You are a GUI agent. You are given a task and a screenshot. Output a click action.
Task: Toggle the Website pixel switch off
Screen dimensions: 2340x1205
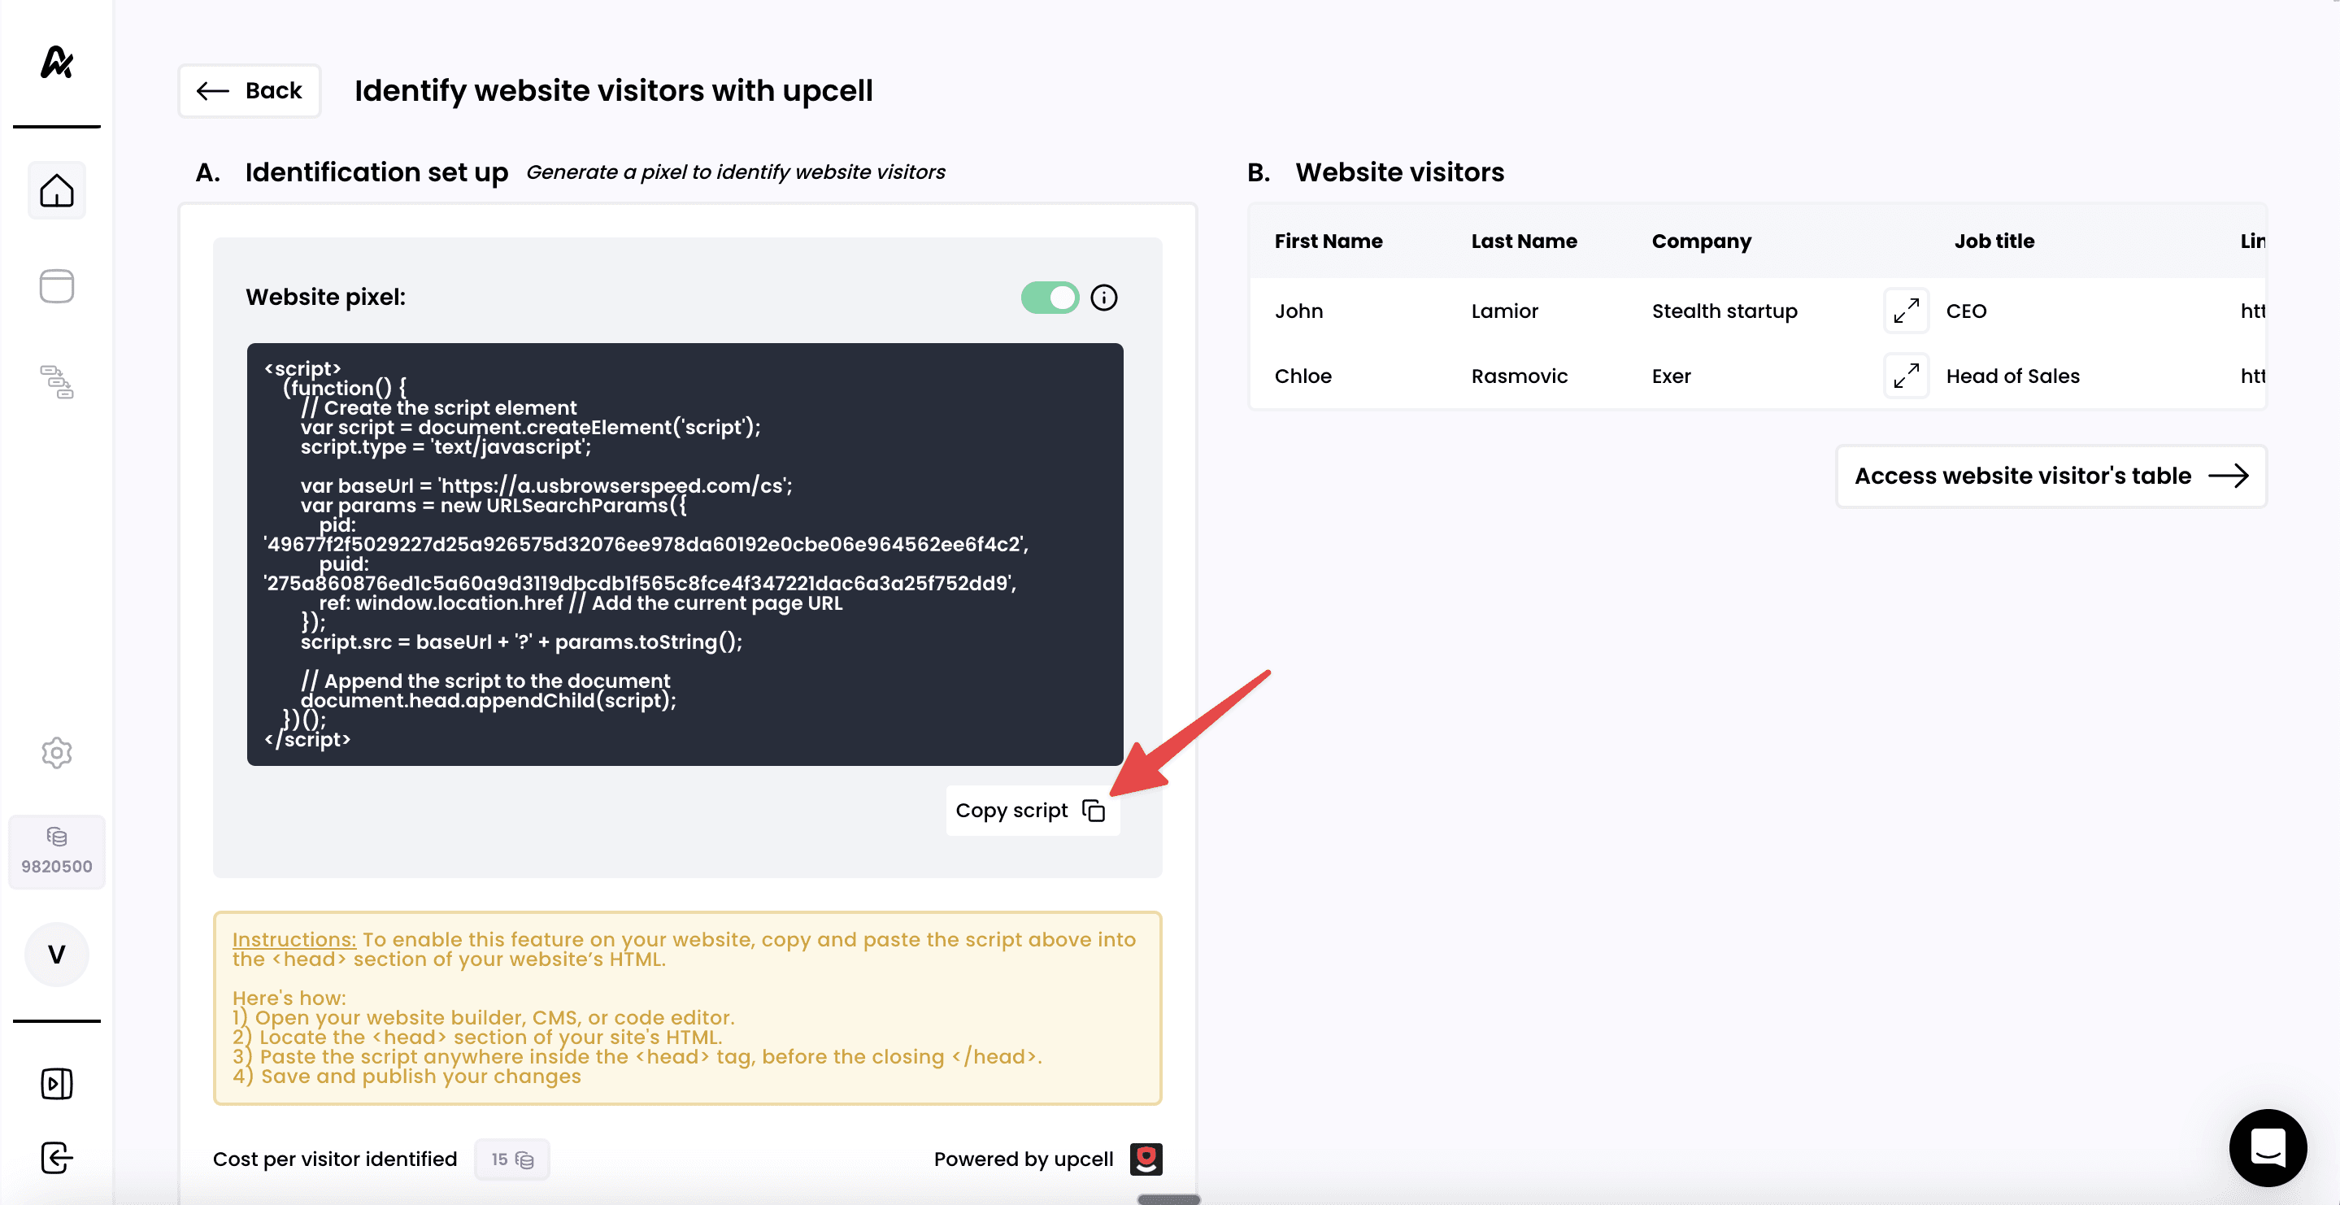(1049, 297)
